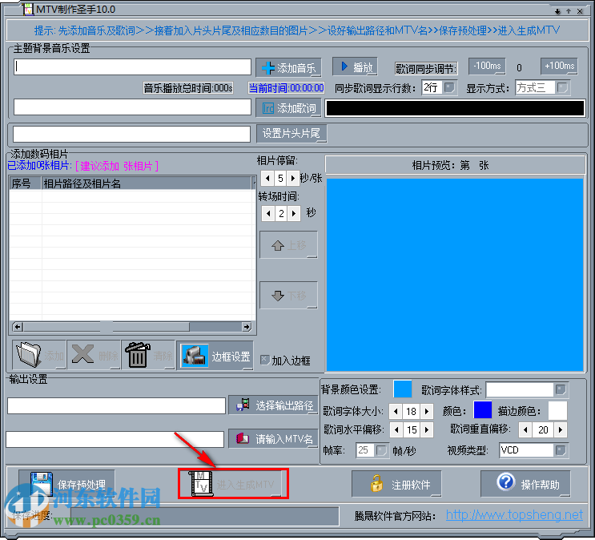The image size is (595, 540).
Task: Open 边框设置 frame settings
Action: [x=215, y=356]
